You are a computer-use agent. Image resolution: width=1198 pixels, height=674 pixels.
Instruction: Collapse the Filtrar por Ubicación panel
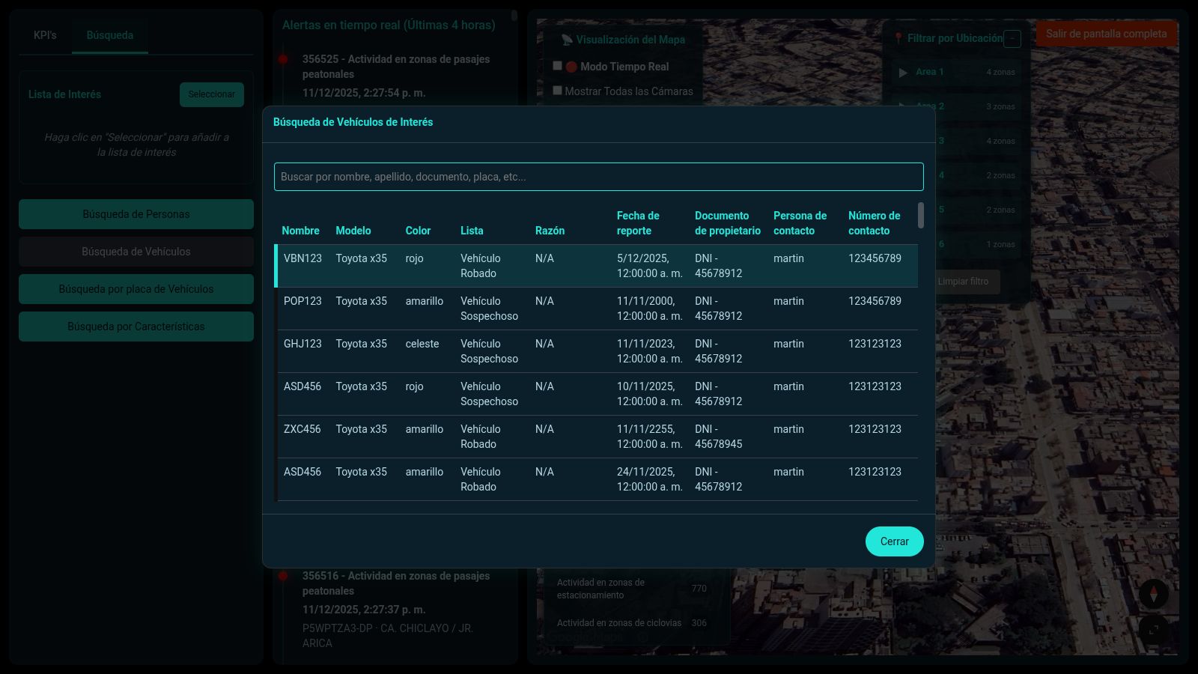(x=1012, y=39)
